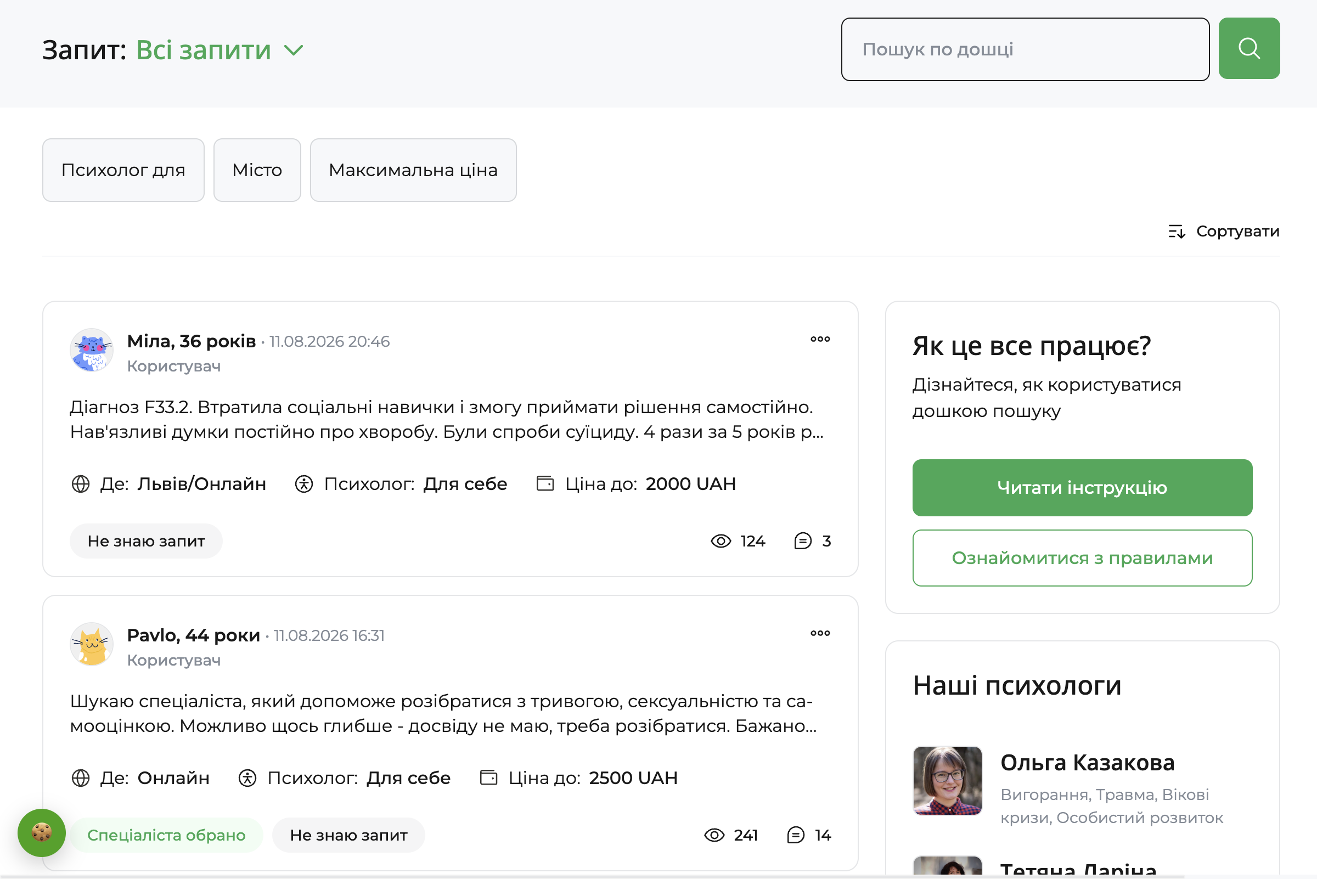Image resolution: width=1317 pixels, height=879 pixels.
Task: Click the views eye icon showing 124
Action: tap(721, 541)
